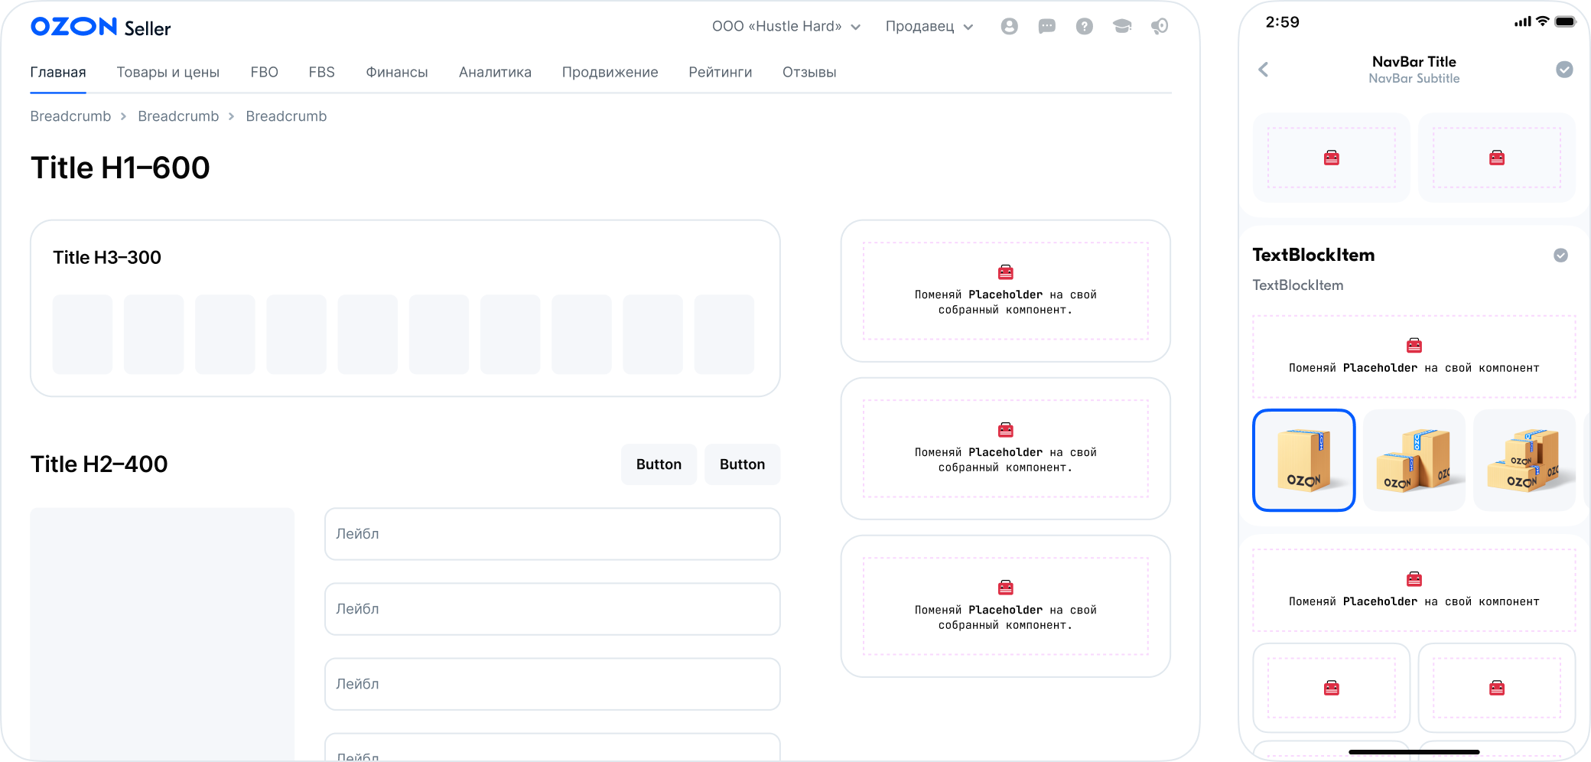
Task: Open the Продвижение tab
Action: tap(610, 73)
